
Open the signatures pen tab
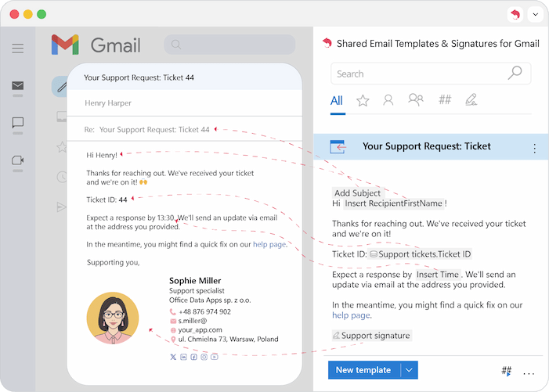[x=471, y=99]
